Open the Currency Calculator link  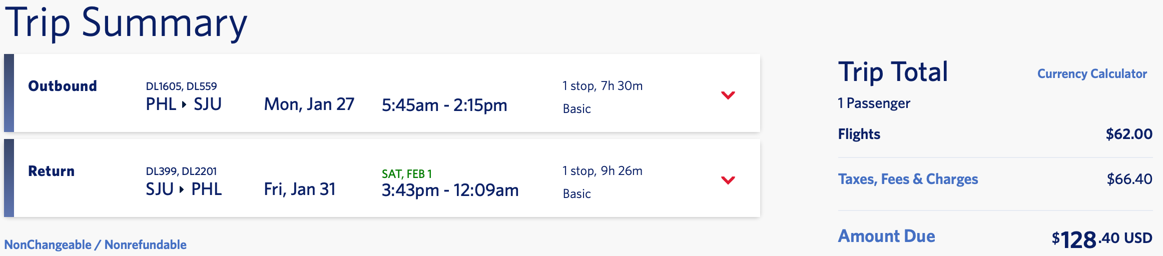pos(1091,74)
